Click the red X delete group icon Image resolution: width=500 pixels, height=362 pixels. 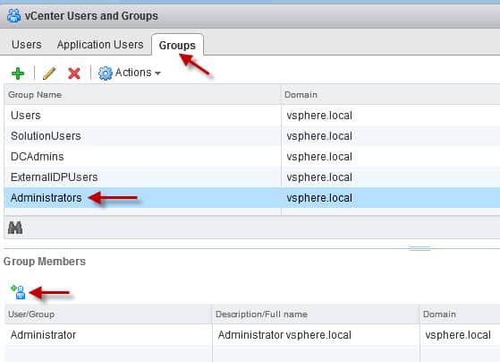74,73
